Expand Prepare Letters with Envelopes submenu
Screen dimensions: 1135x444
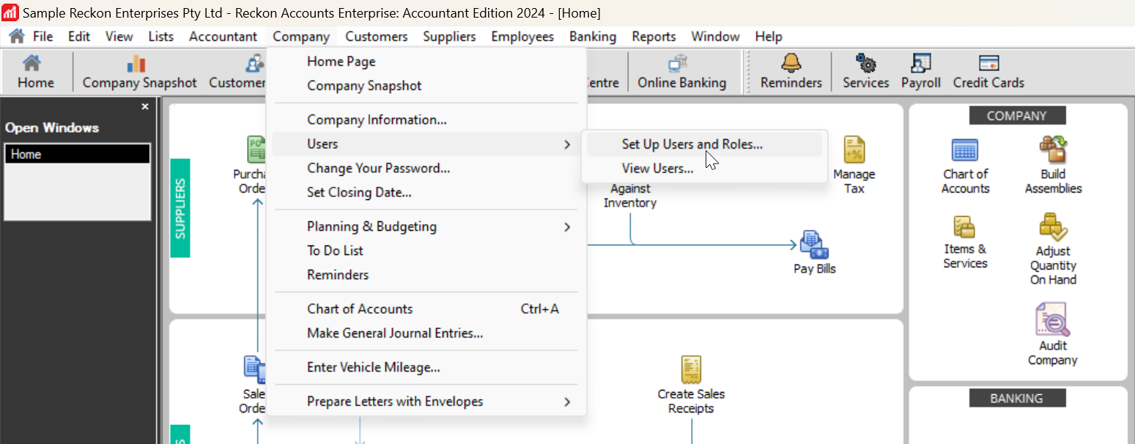click(426, 402)
